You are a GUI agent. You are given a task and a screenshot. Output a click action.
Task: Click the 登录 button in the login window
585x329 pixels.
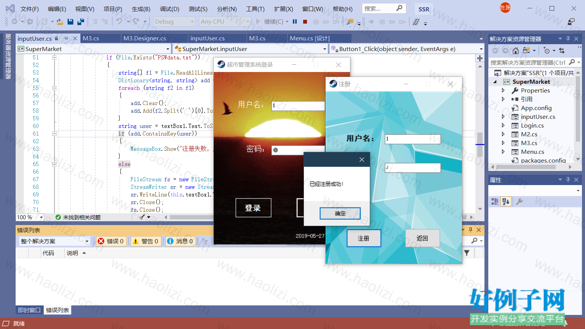[x=253, y=208]
